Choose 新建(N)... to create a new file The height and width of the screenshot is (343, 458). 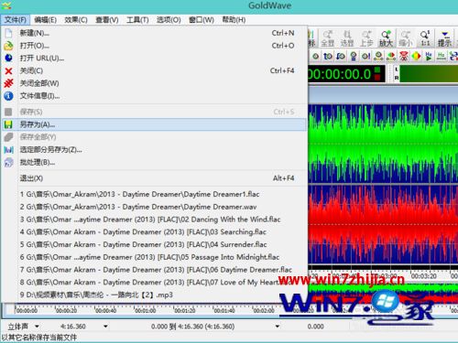coord(154,33)
